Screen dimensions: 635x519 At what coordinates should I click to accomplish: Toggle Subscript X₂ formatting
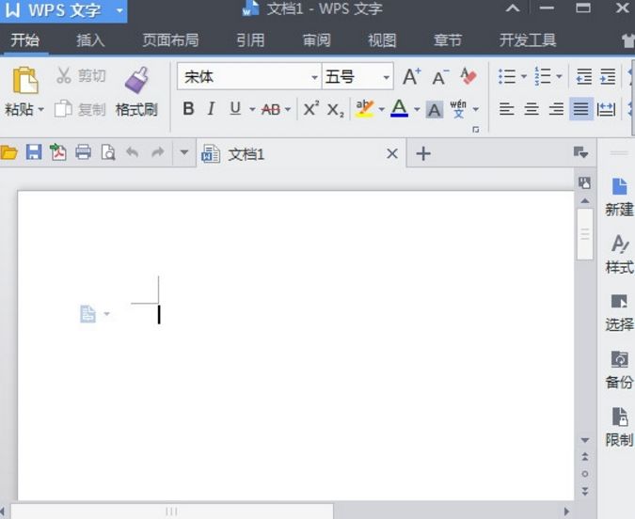[336, 109]
